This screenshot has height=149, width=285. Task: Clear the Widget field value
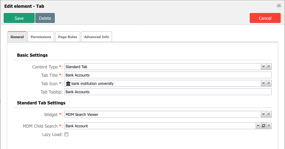pyautogui.click(x=269, y=114)
